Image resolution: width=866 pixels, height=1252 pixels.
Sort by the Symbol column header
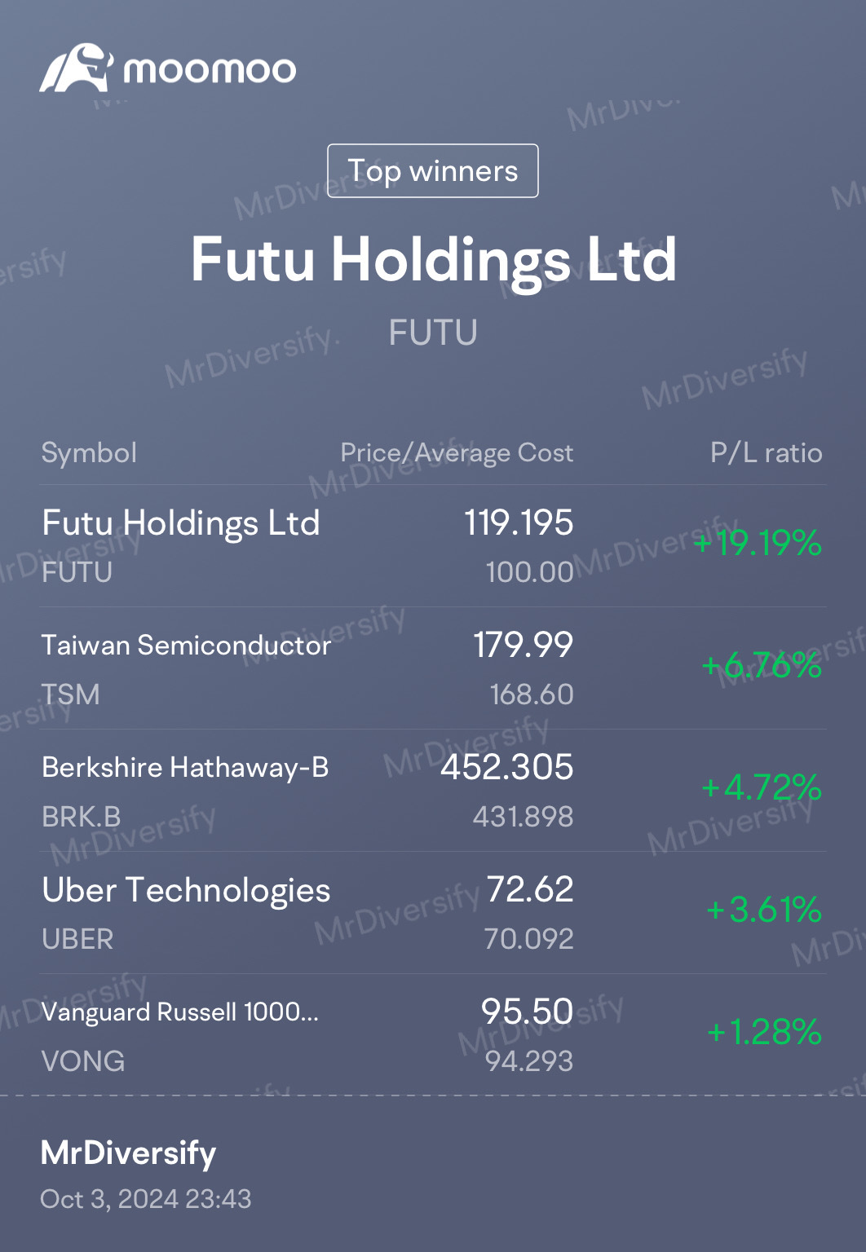point(89,453)
